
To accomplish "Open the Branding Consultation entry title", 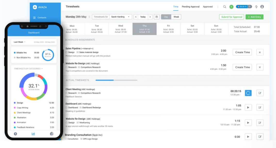I will tap(78, 135).
